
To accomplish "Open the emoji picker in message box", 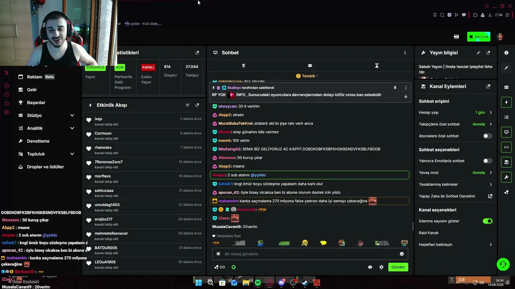I will click(402, 254).
